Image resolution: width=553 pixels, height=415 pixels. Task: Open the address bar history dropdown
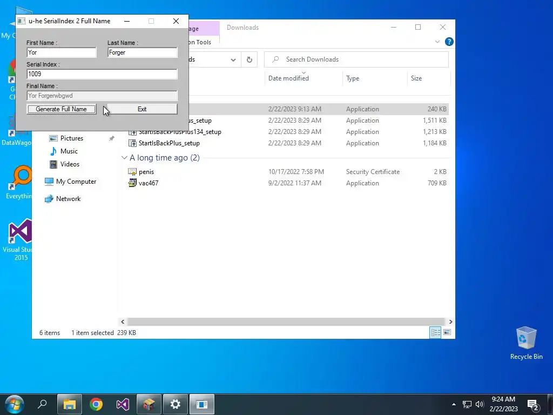(x=233, y=59)
